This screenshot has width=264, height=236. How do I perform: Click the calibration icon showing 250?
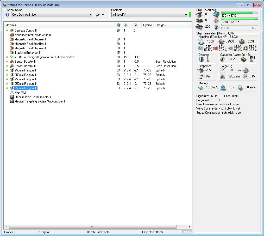point(200,27)
